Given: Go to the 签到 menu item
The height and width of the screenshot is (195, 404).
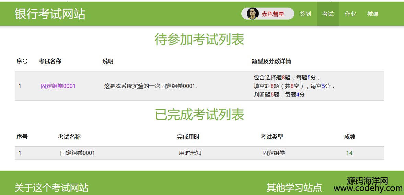Looking at the screenshot, I should (x=305, y=14).
